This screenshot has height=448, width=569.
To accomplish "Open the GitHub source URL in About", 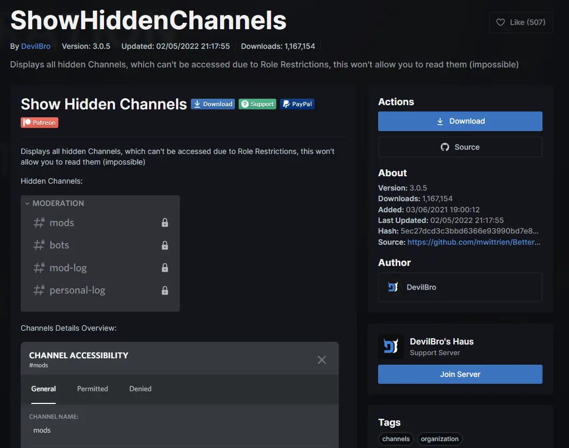I will coord(474,242).
